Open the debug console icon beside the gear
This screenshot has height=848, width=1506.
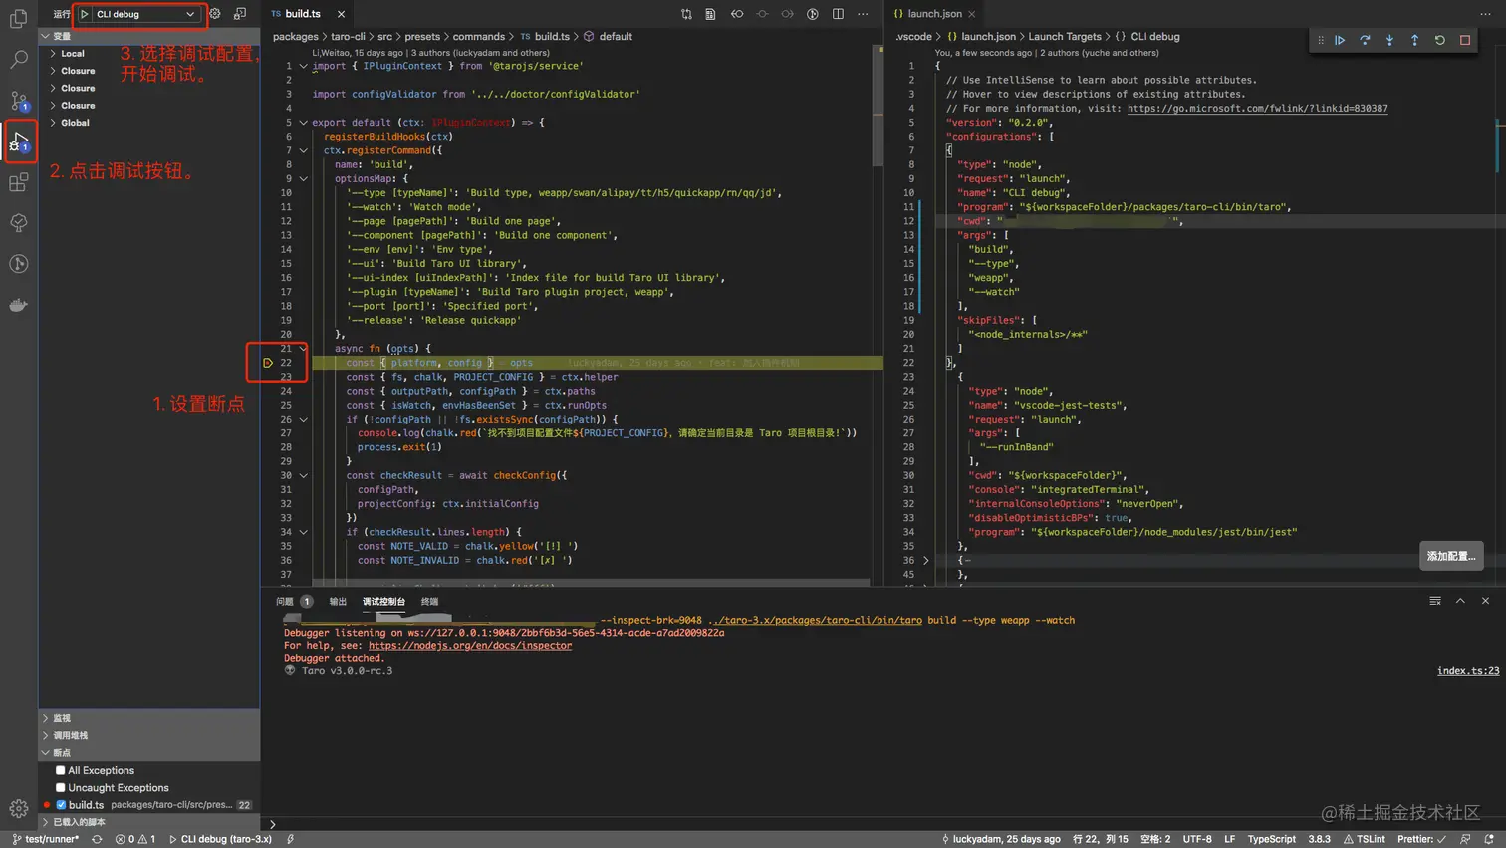[x=240, y=14]
